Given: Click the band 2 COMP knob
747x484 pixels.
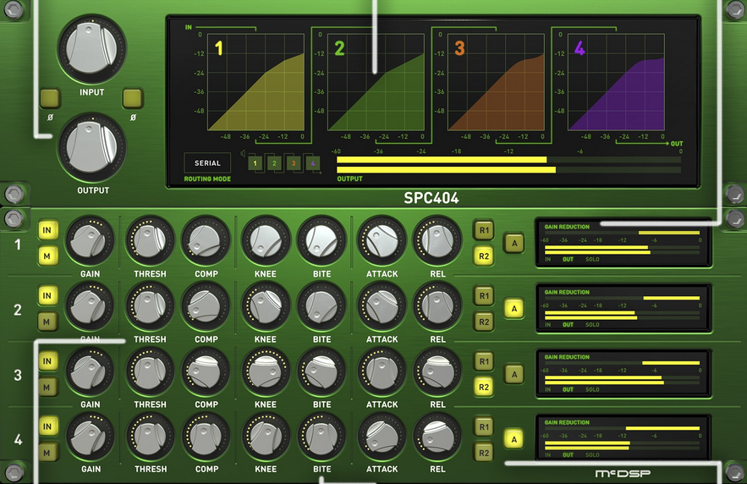Looking at the screenshot, I should [x=206, y=306].
